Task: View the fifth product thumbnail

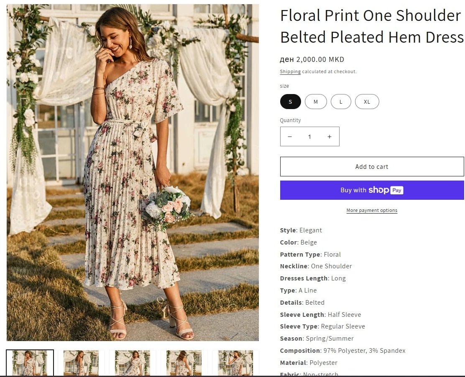Action: point(235,363)
